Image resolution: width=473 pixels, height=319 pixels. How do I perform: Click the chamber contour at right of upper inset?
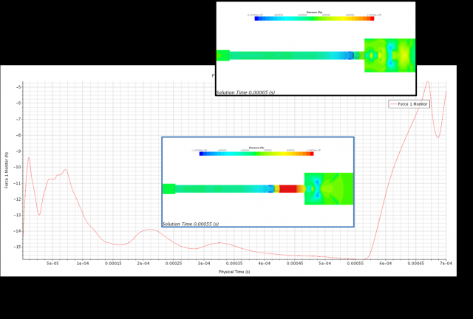tap(390, 55)
